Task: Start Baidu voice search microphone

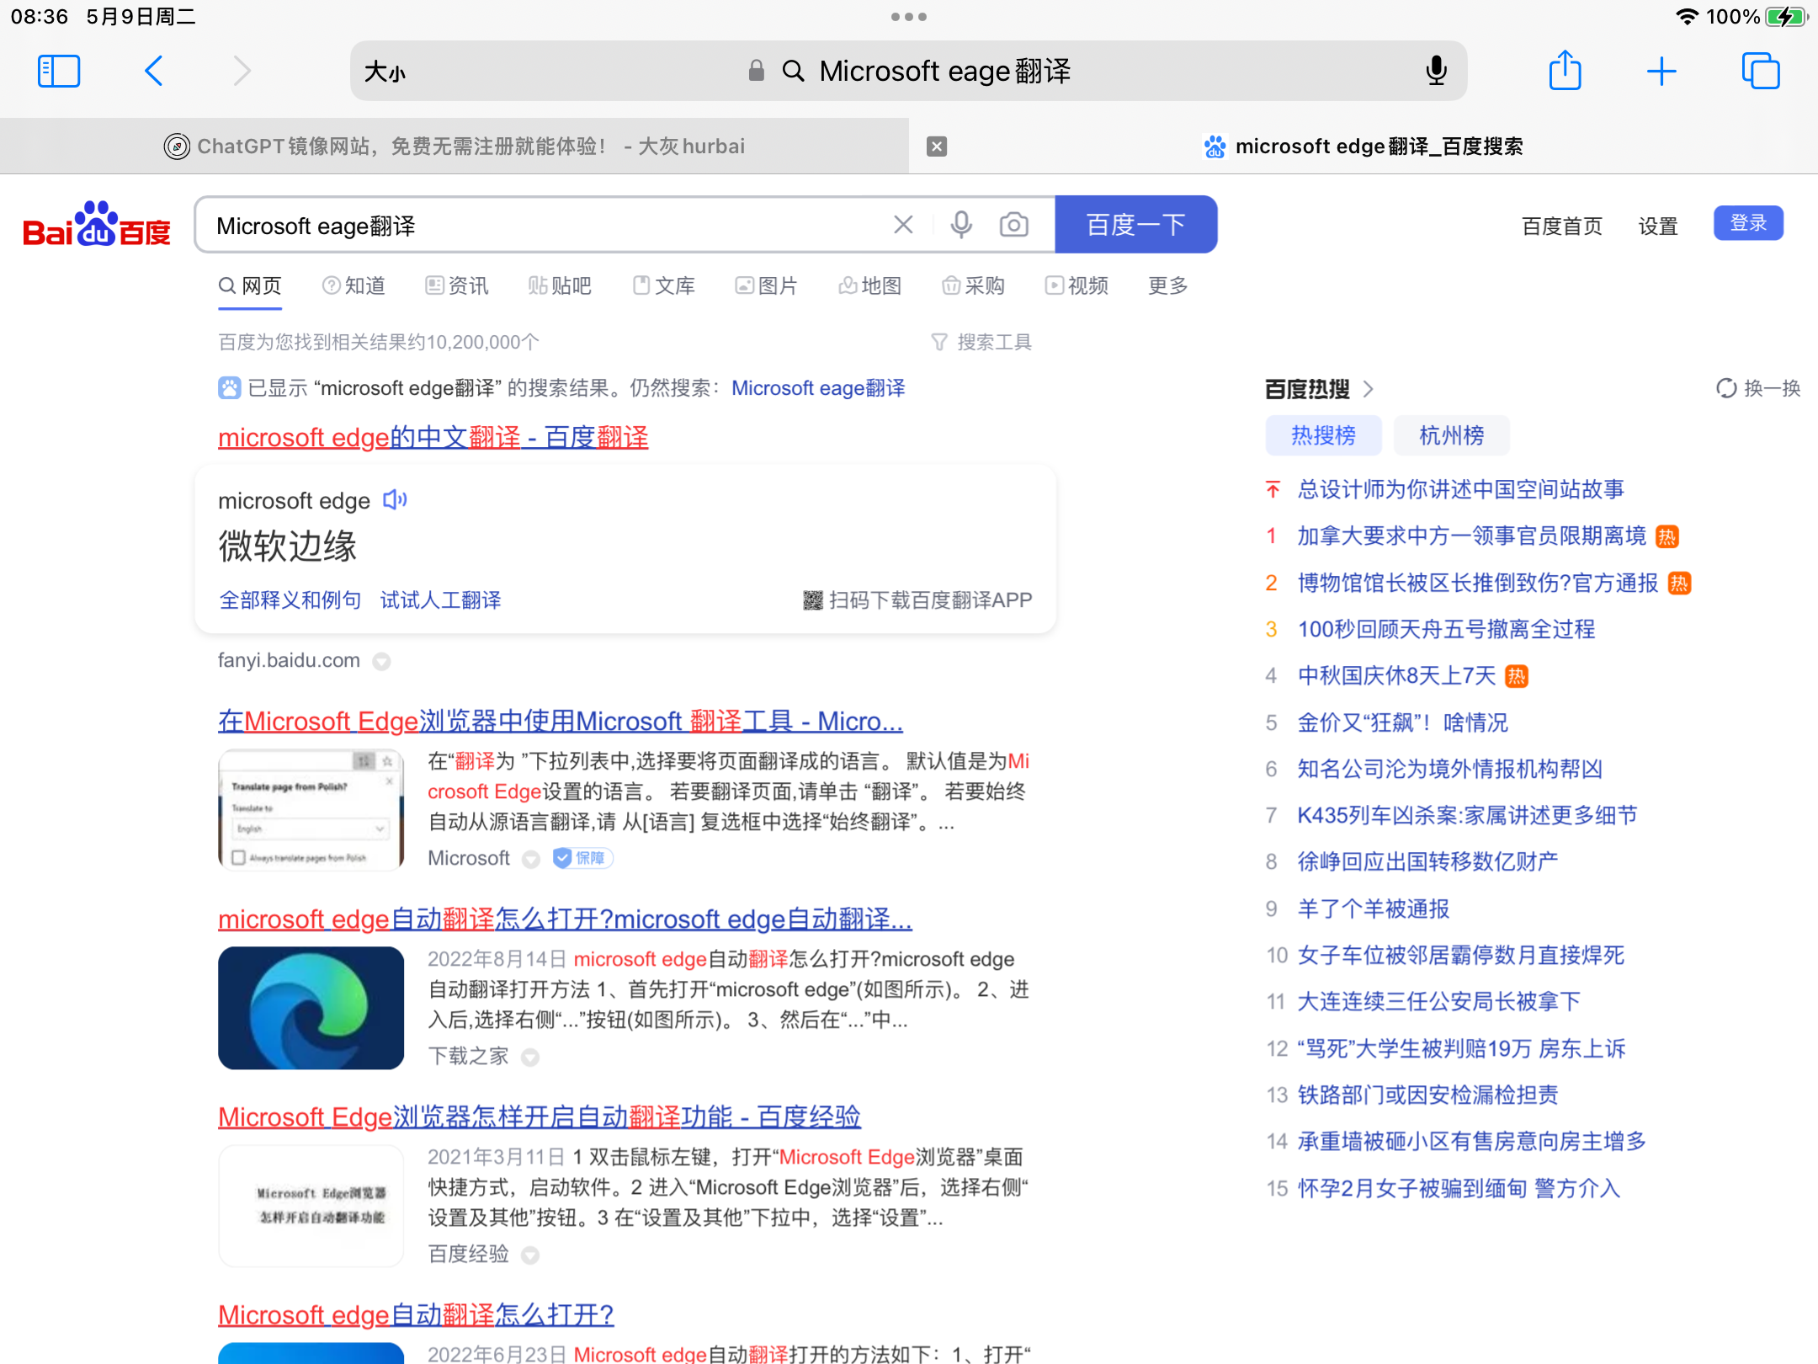Action: (961, 225)
